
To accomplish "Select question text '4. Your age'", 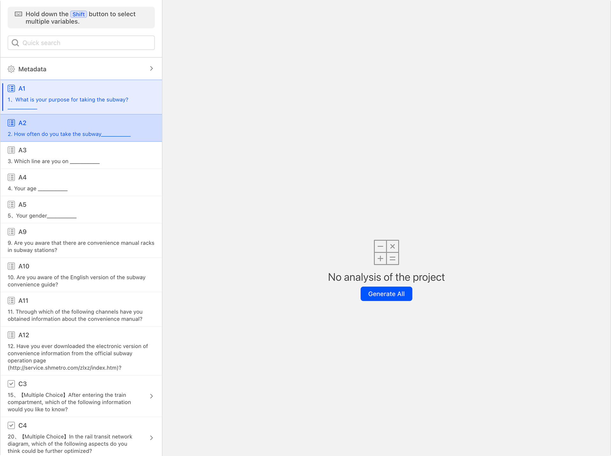I will point(22,188).
